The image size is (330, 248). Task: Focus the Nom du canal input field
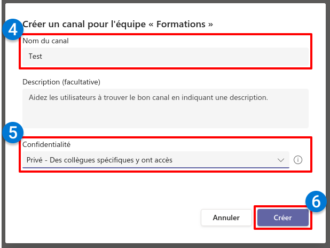pyautogui.click(x=166, y=56)
